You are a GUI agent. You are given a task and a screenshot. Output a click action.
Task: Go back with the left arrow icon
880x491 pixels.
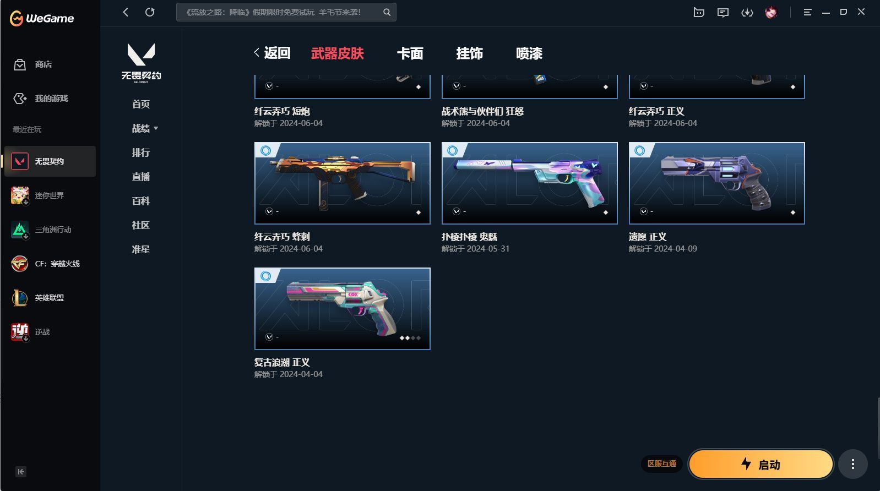(126, 12)
